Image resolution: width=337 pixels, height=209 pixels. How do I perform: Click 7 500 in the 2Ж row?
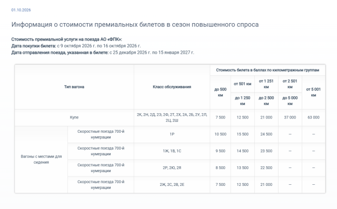(220, 184)
